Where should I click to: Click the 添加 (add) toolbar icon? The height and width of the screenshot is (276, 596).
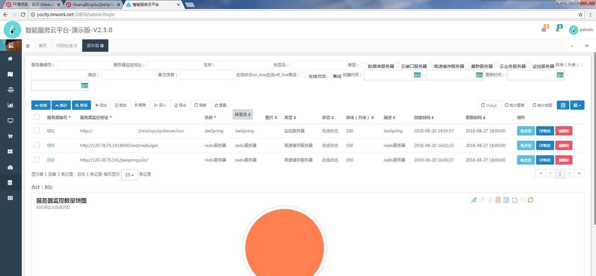tap(102, 105)
